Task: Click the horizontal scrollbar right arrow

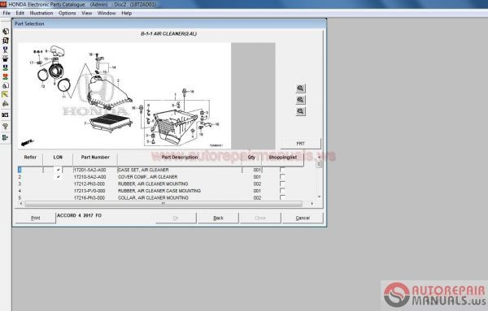Action: (312, 204)
